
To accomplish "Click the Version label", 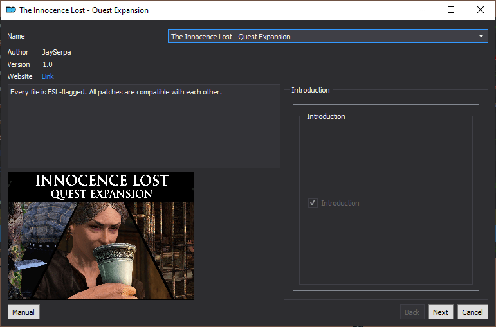I will pos(19,64).
